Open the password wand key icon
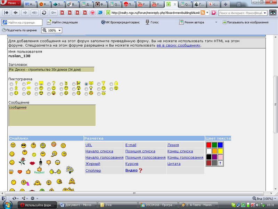278x209 pixels. [53, 13]
